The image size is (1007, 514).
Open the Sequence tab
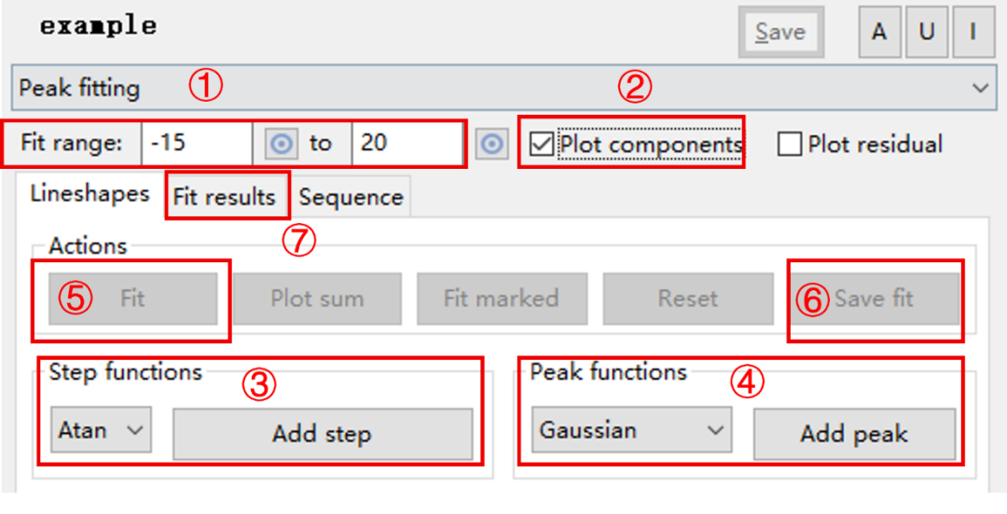pos(351,197)
